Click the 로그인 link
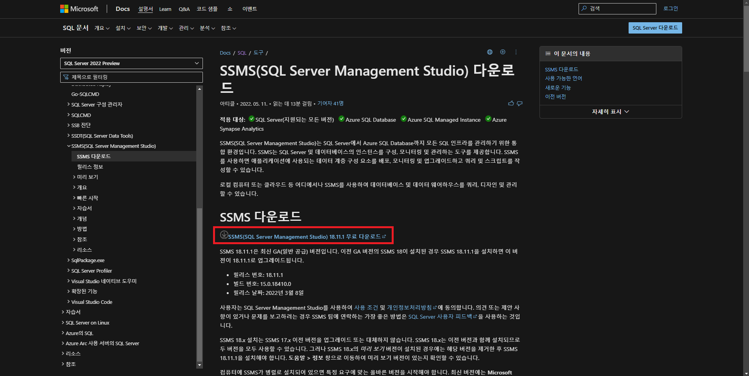 (671, 8)
